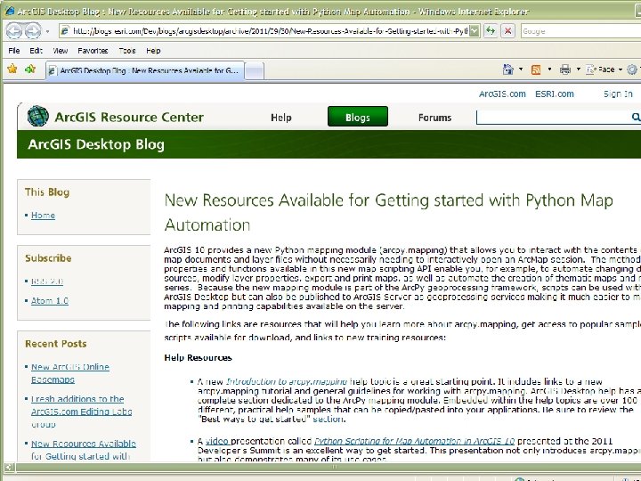Open Python Scripting for Map Automation link
The height and width of the screenshot is (481, 641).
414,441
